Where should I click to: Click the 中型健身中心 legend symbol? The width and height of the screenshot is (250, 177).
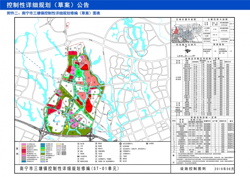(121, 151)
